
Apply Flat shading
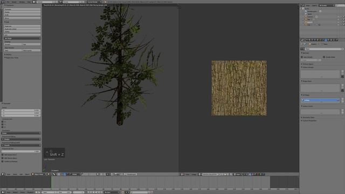click(31, 44)
